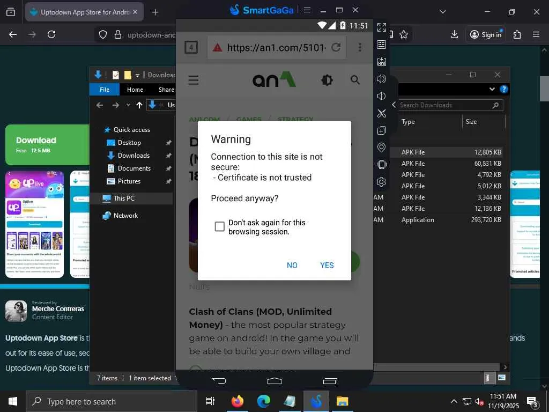The image size is (549, 412).
Task: Click the Explorer up-one-level arrow
Action: (139, 105)
